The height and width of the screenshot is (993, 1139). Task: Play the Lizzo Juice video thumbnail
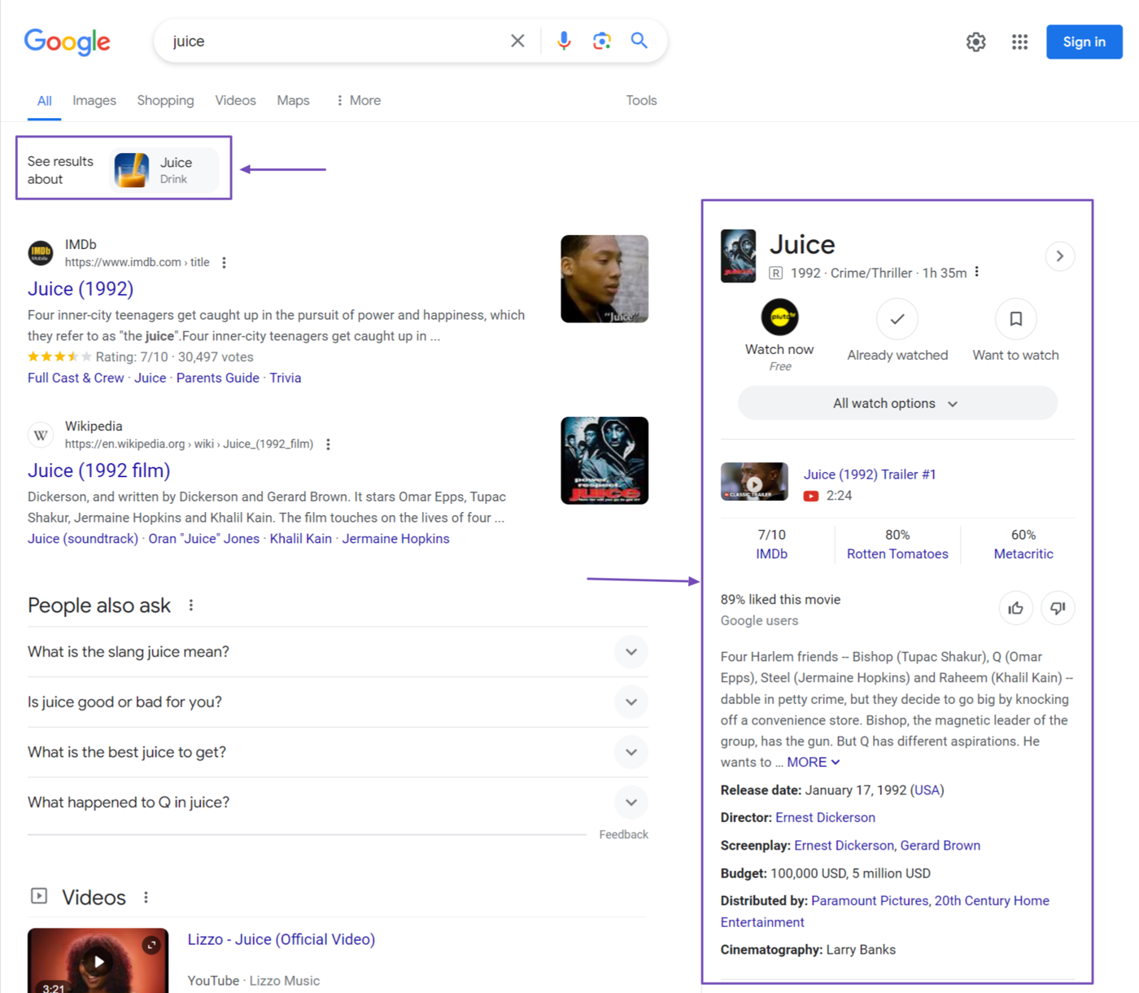(98, 960)
